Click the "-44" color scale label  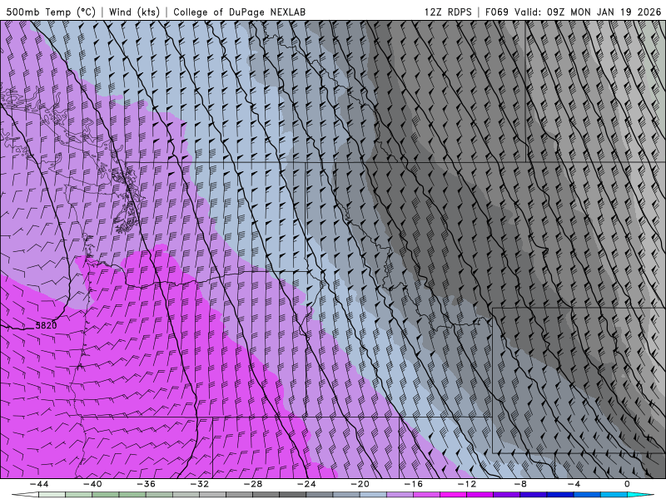[x=39, y=484]
